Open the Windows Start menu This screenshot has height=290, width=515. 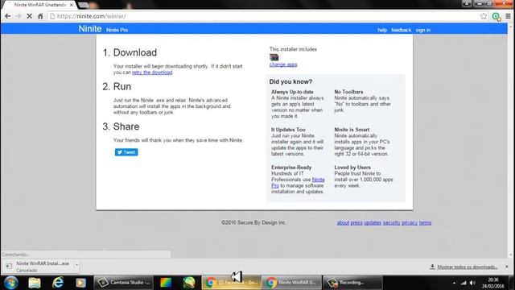(10, 283)
